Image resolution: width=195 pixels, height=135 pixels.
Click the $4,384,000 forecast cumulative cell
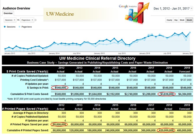(x=185, y=94)
